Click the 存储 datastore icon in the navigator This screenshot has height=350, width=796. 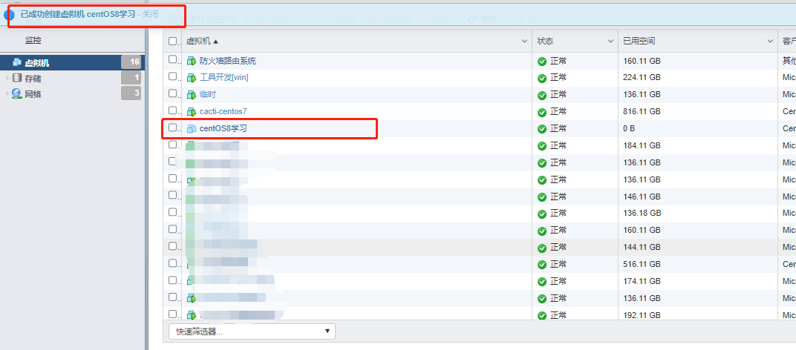[17, 78]
